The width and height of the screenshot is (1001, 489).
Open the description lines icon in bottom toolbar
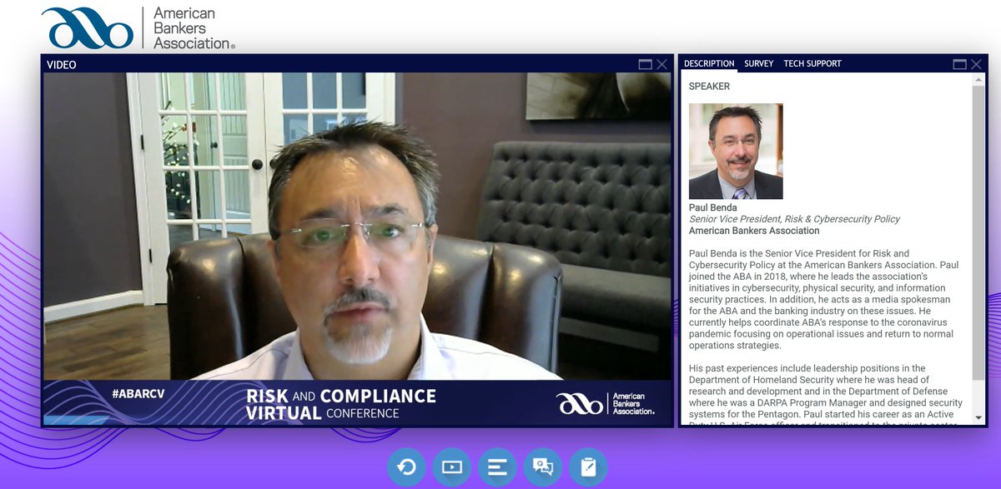tap(497, 467)
